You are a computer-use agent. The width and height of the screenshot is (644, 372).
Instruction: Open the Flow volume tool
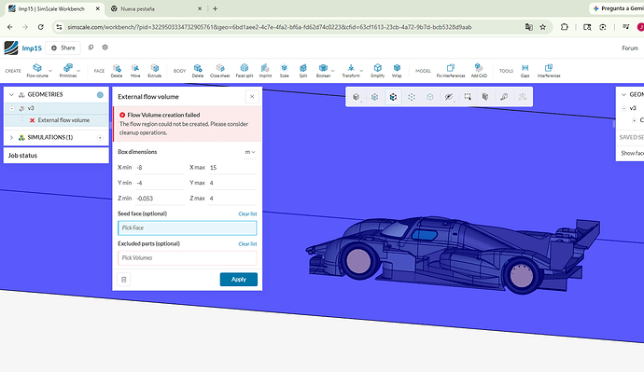pyautogui.click(x=37, y=70)
